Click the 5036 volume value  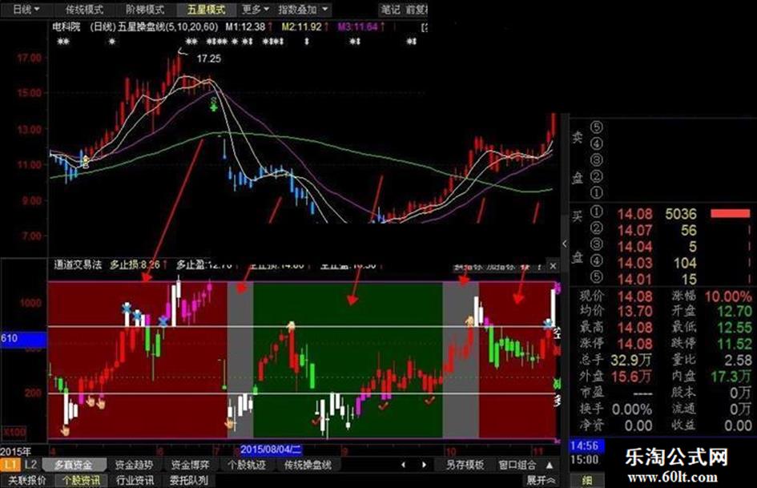(x=681, y=214)
